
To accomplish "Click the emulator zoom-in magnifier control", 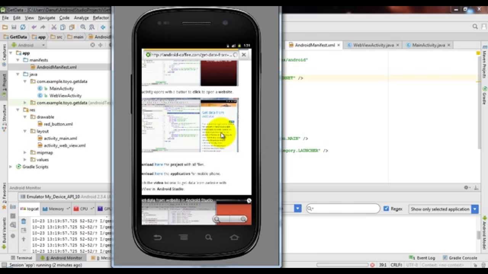I will (x=243, y=219).
